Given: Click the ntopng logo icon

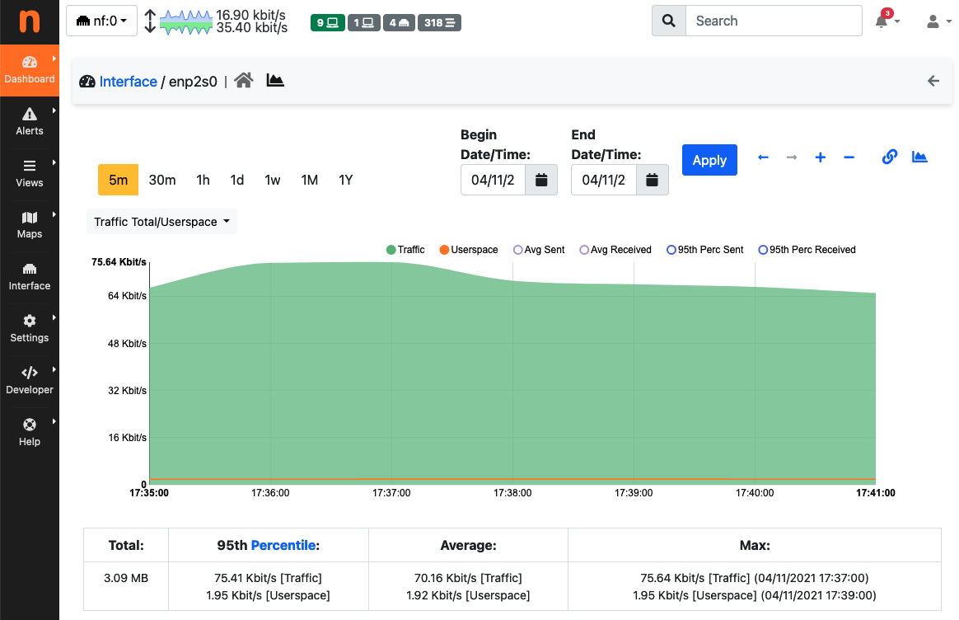Looking at the screenshot, I should tap(30, 21).
